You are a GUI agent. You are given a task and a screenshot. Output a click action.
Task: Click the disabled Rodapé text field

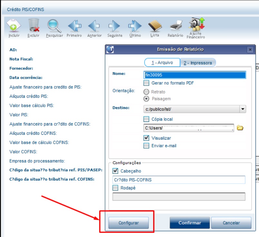(179, 196)
